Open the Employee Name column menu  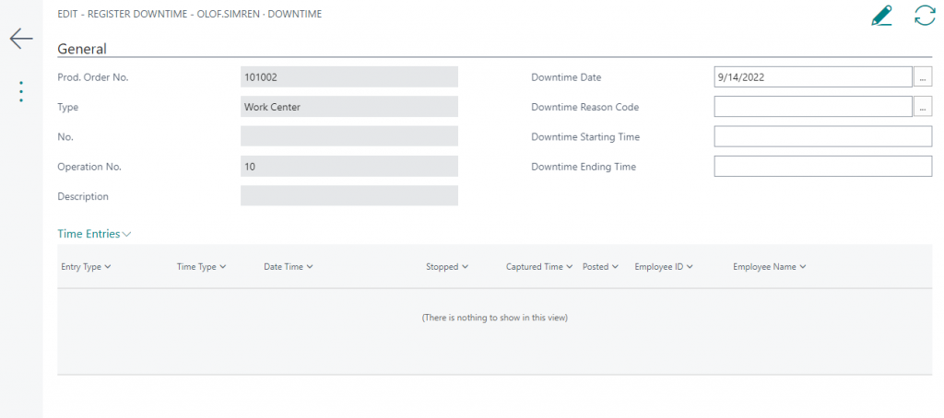click(x=770, y=267)
